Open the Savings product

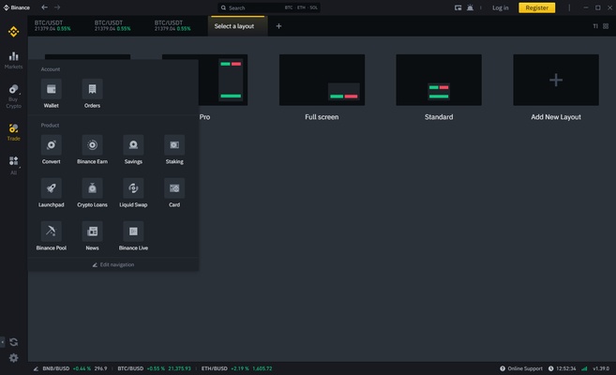133,150
